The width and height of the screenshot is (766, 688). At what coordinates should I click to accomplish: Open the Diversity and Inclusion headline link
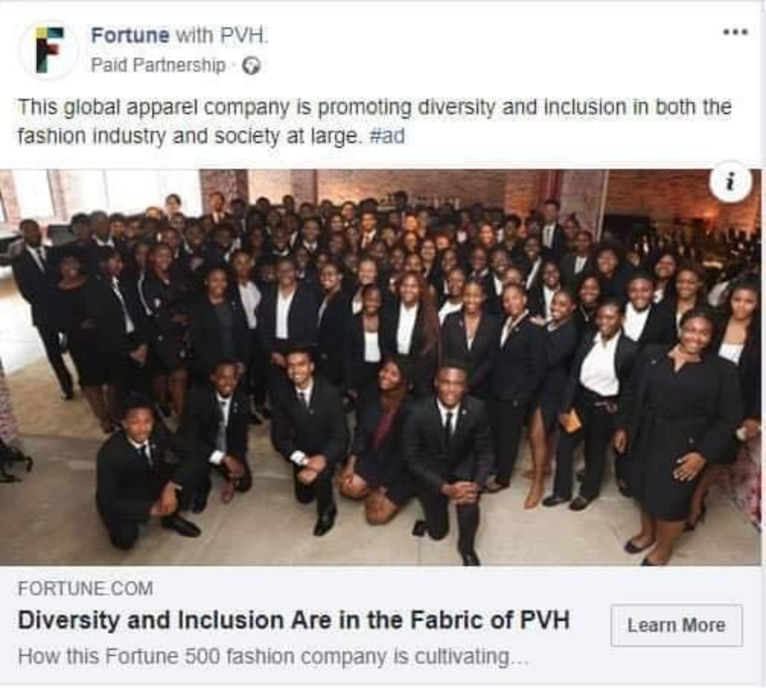pos(293,621)
